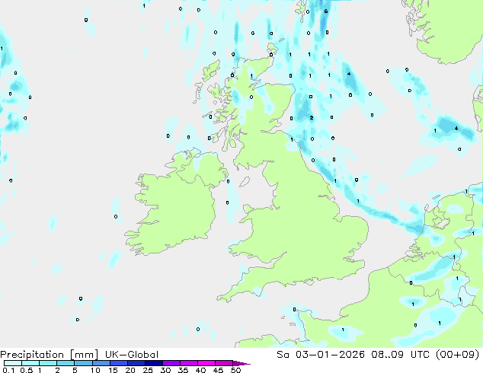The image size is (483, 373).
Task: Click the precipitation value 2 off eastern Scotland
Action: [x=312, y=118]
